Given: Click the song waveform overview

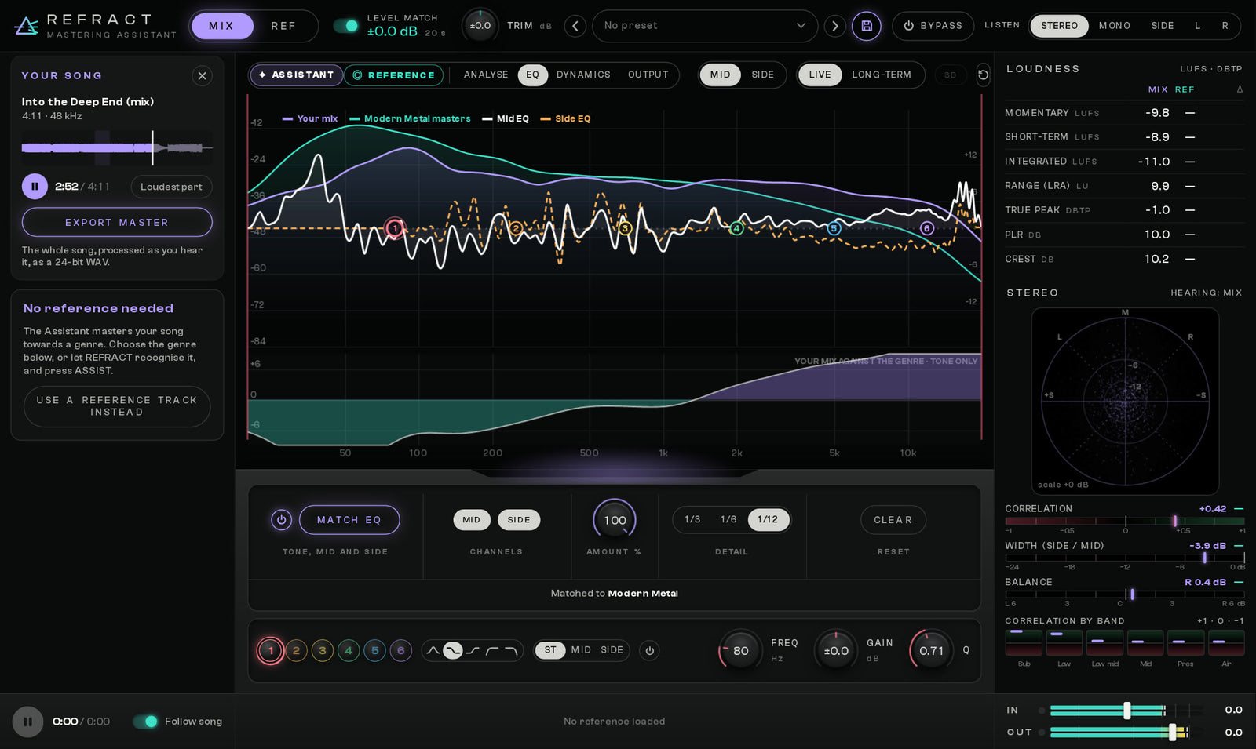Looking at the screenshot, I should 117,147.
